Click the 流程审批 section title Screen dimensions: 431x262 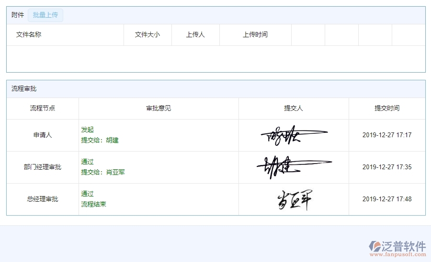24,89
